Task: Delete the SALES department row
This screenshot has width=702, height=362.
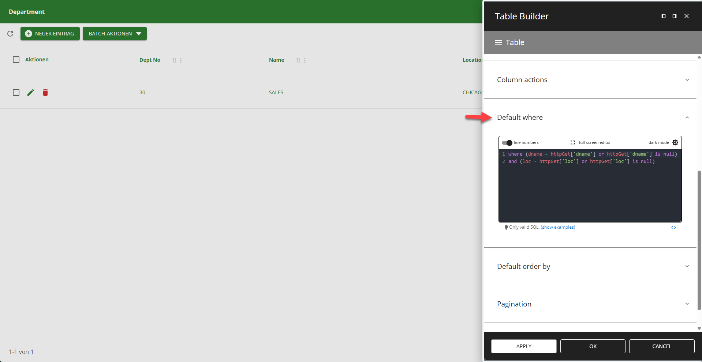Action: coord(45,92)
